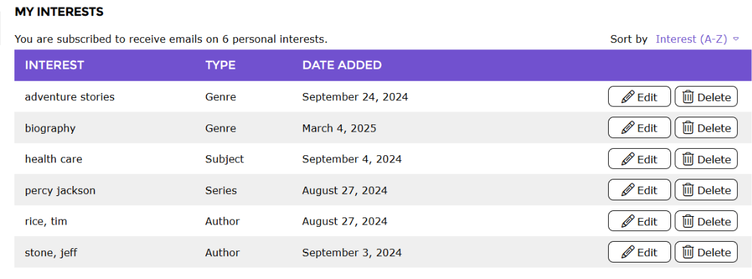Edit the stone, jeff author interest

pos(640,252)
